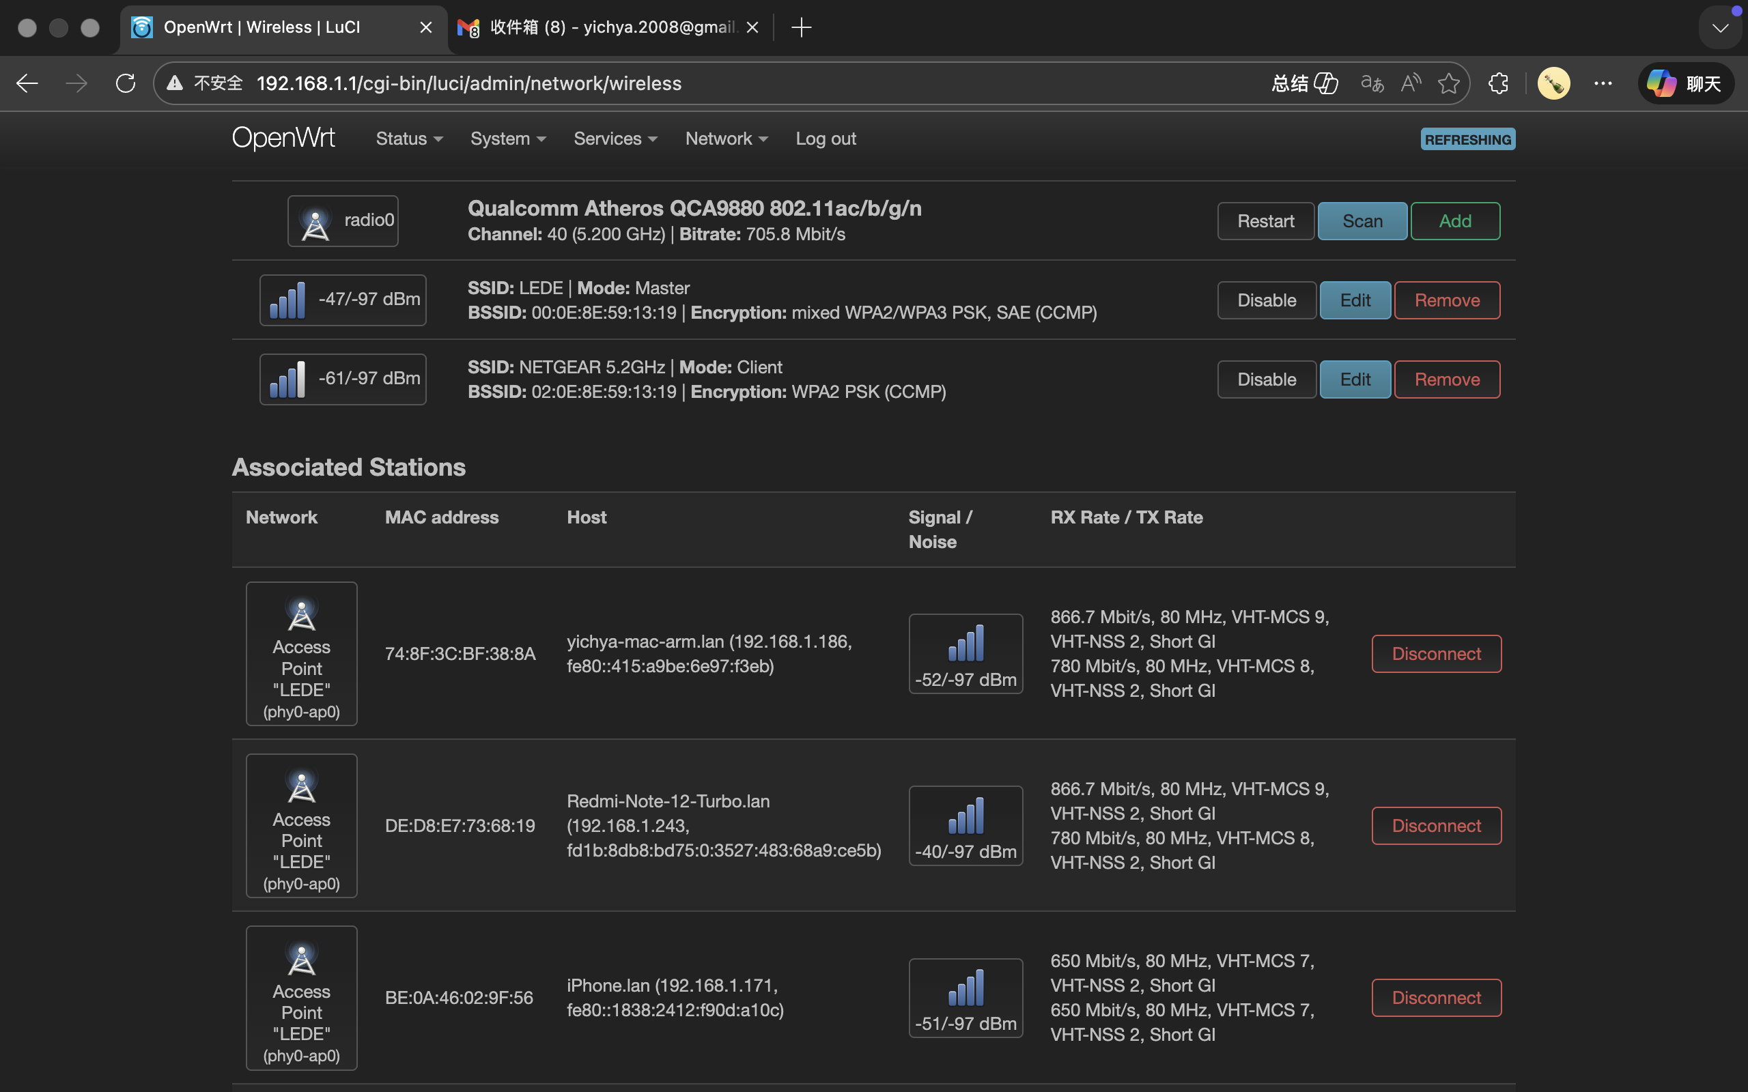Disable the LEDE Master wireless network

(x=1266, y=300)
